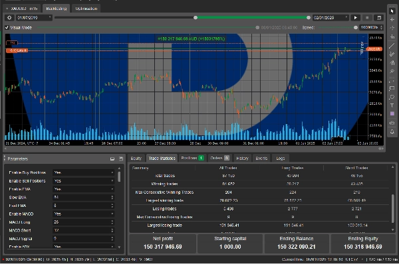This screenshot has height=264, width=399.
Task: Select the crosshair plus tool
Action: [392, 19]
